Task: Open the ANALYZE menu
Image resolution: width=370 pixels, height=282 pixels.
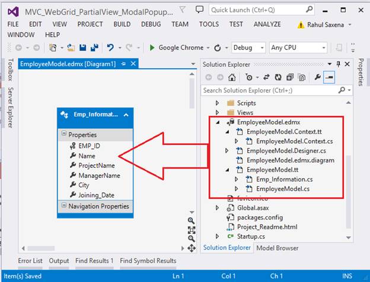Action: click(267, 24)
